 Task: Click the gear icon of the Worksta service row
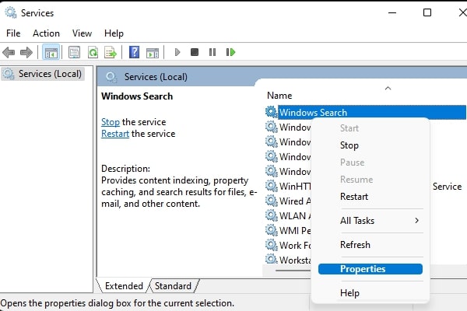(271, 259)
